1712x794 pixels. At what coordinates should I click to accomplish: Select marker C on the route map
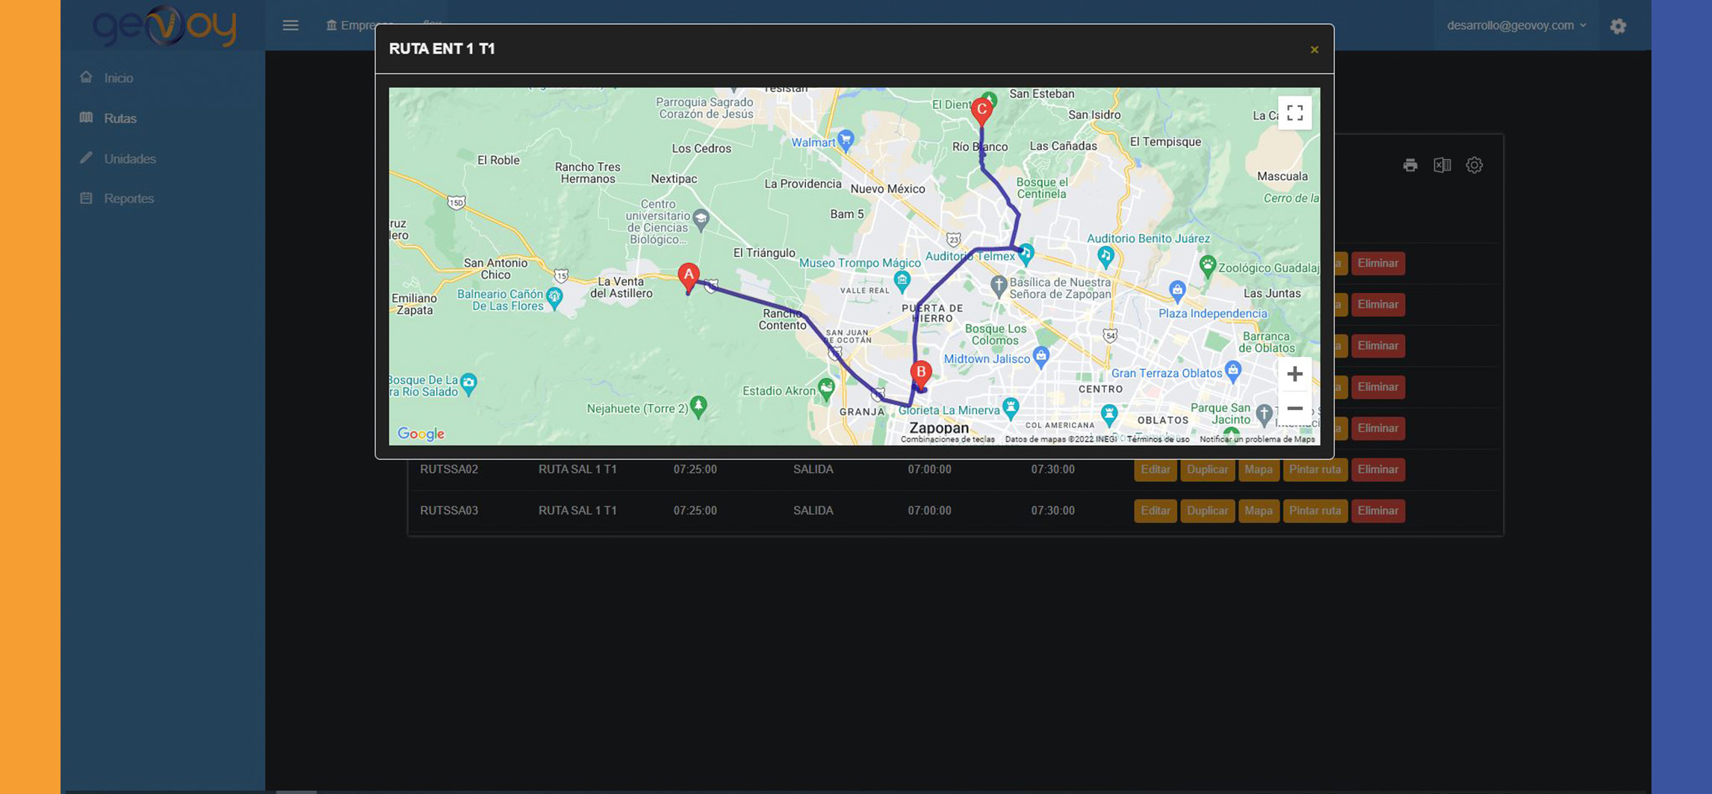point(981,111)
